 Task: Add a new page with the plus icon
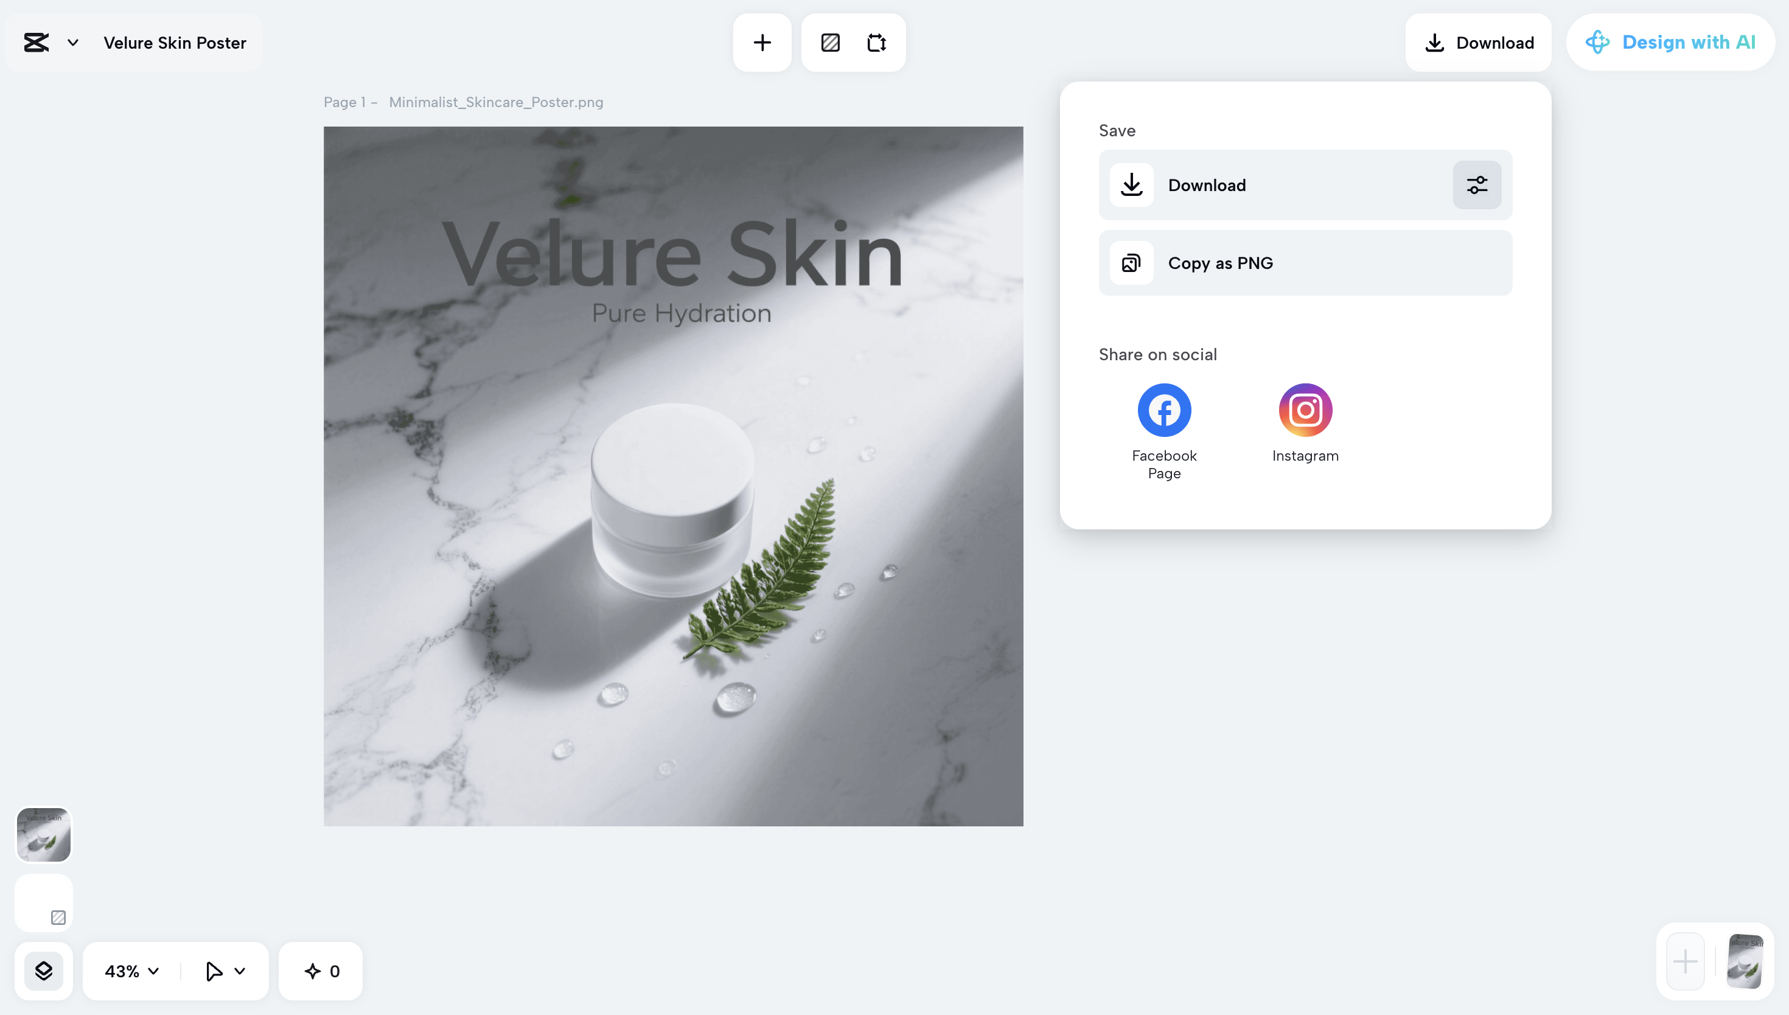click(x=762, y=43)
